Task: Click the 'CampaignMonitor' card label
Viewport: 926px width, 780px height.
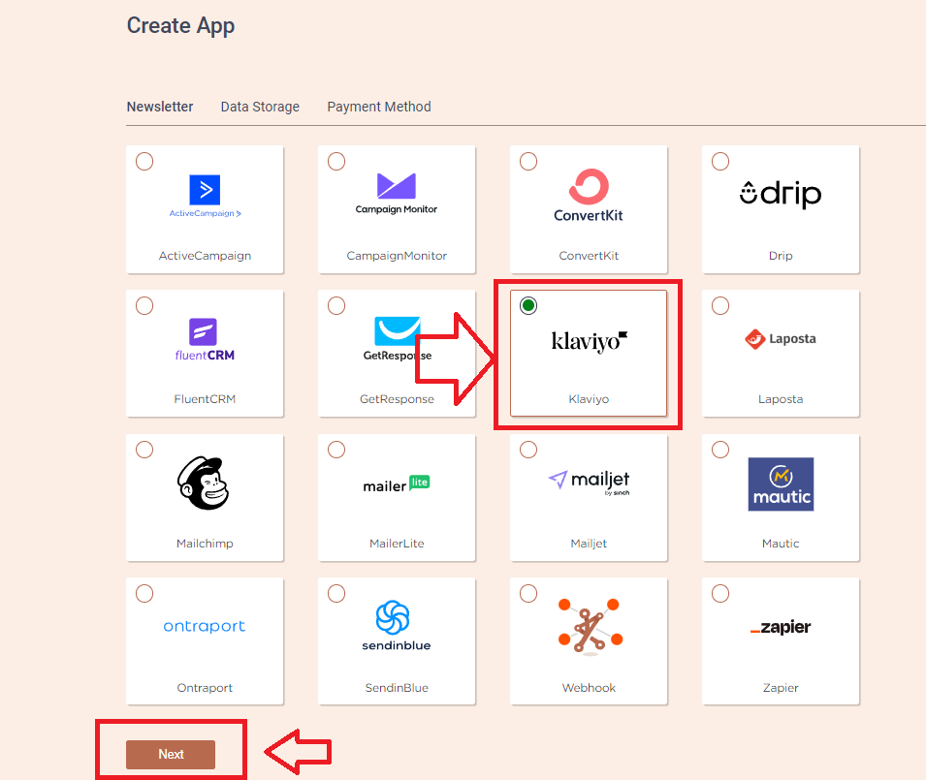Action: [397, 256]
